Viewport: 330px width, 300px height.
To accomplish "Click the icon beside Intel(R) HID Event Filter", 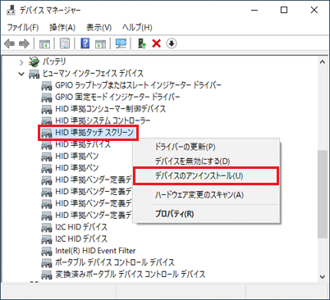I will click(47, 251).
